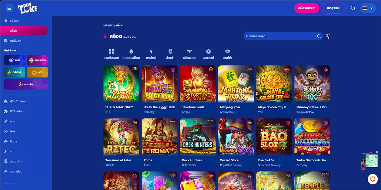Expand the Thai flag language dropdown
381x190 pixels.
tap(368, 8)
